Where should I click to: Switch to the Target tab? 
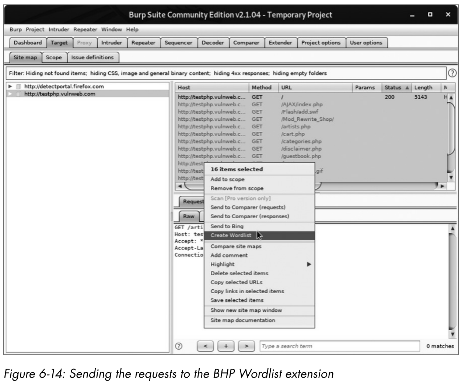point(59,43)
